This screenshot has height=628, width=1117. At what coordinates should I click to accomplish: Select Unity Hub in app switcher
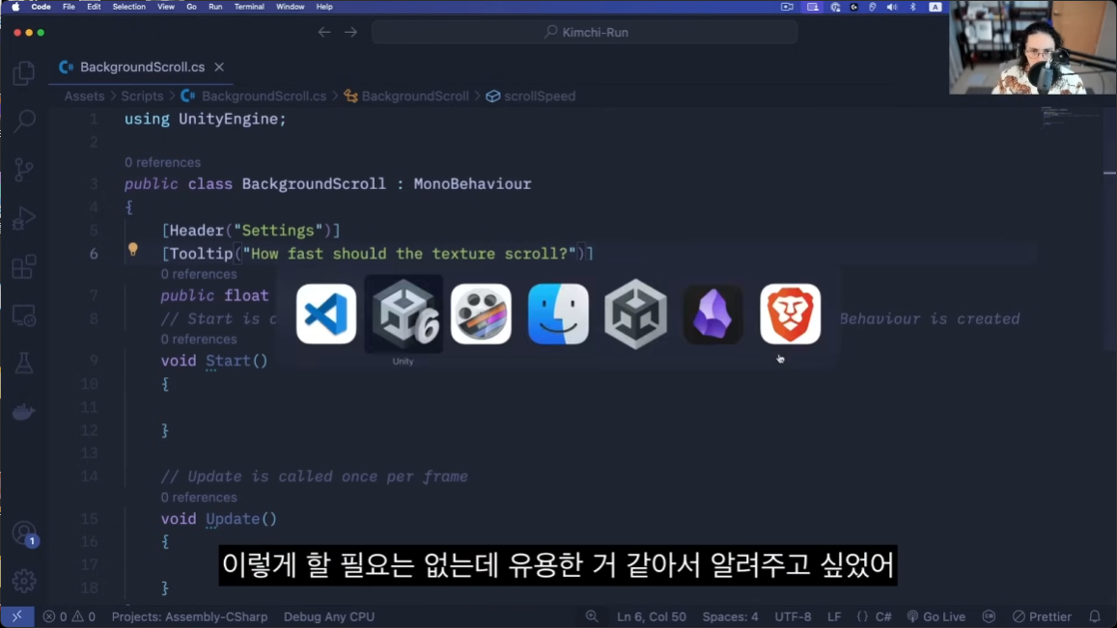coord(635,314)
